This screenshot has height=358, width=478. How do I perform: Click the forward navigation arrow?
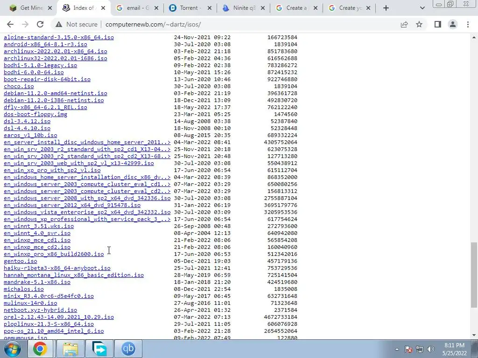(25, 24)
